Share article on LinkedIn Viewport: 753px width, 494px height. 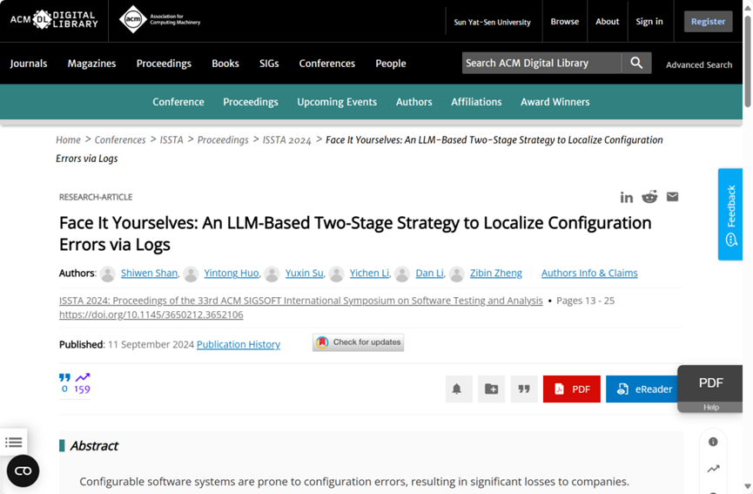(627, 197)
